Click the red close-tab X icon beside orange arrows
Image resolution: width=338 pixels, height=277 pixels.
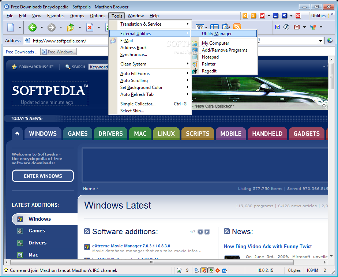coord(262,16)
